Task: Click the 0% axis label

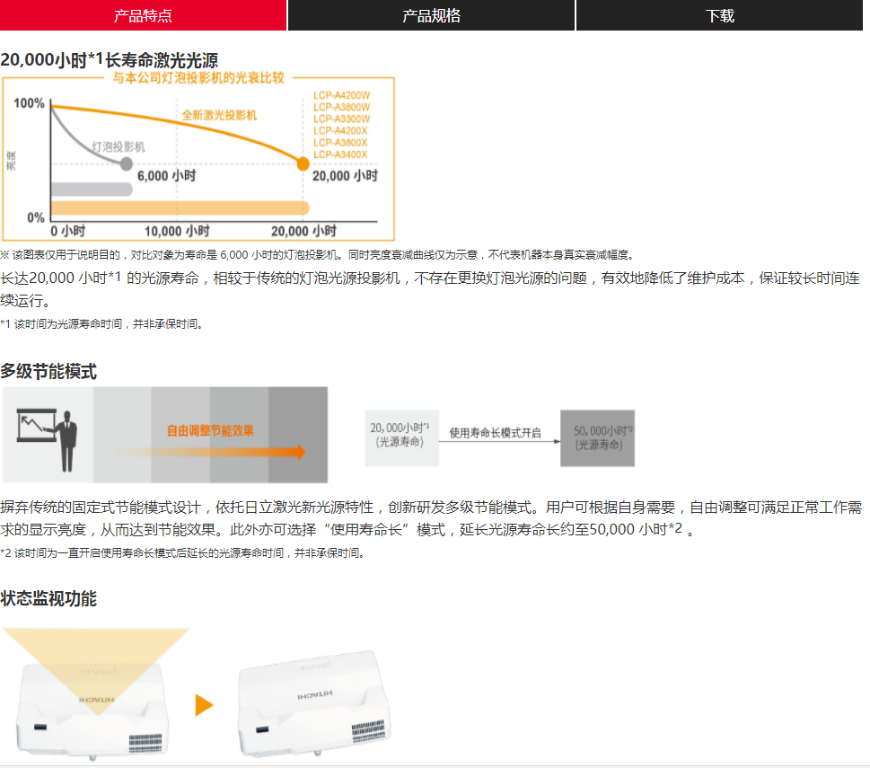Action: pyautogui.click(x=36, y=217)
